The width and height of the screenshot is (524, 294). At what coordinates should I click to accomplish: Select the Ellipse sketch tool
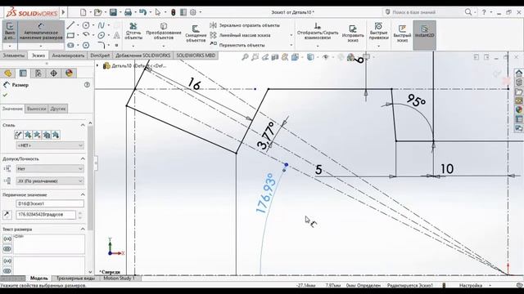coord(102,35)
